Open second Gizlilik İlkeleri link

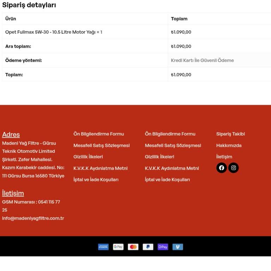click(159, 157)
